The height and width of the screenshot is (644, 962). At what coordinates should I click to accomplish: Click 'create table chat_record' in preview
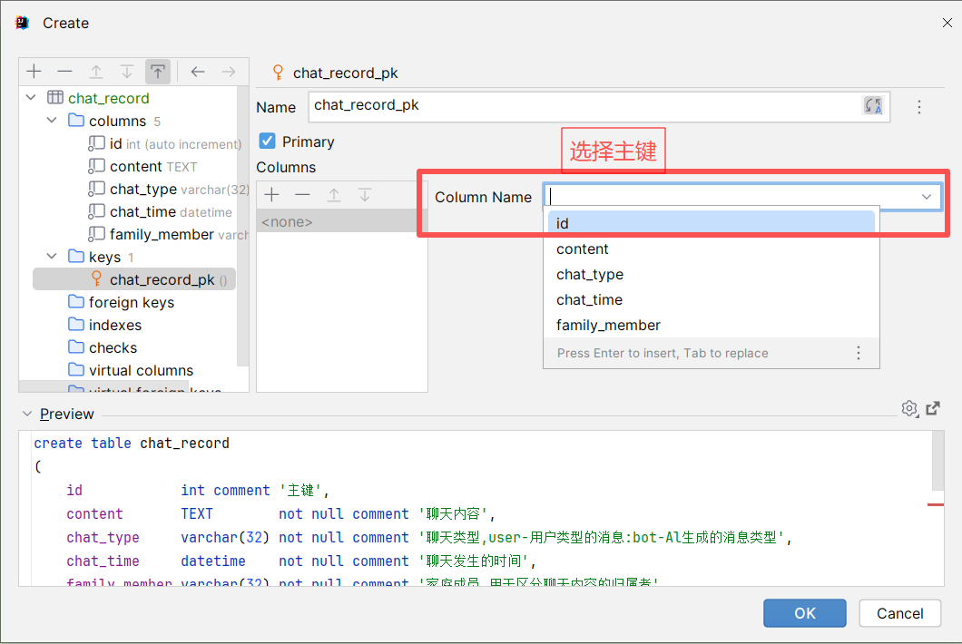click(x=132, y=443)
